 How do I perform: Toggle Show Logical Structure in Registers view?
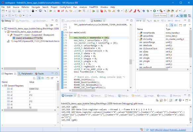(x=39, y=78)
